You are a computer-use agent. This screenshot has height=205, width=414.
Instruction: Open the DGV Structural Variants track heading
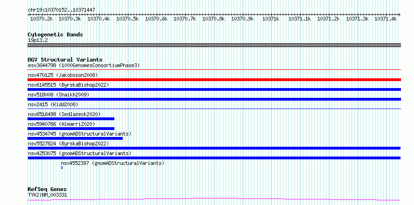[x=65, y=60]
